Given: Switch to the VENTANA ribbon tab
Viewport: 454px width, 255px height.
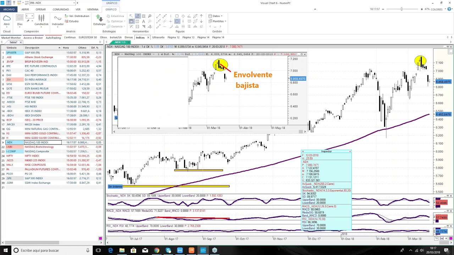Looking at the screenshot, I should (x=93, y=9).
